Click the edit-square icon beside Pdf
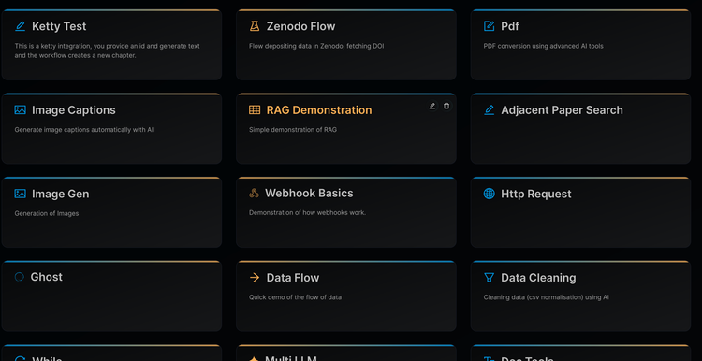The width and height of the screenshot is (702, 361). (x=489, y=26)
